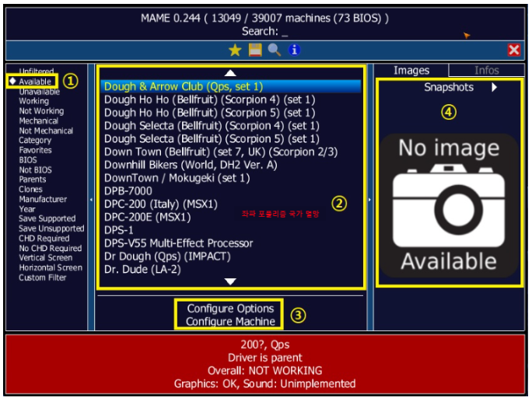Select DPS-V55 Multi-Effect Processor
The height and width of the screenshot is (401, 532).
coord(230,243)
